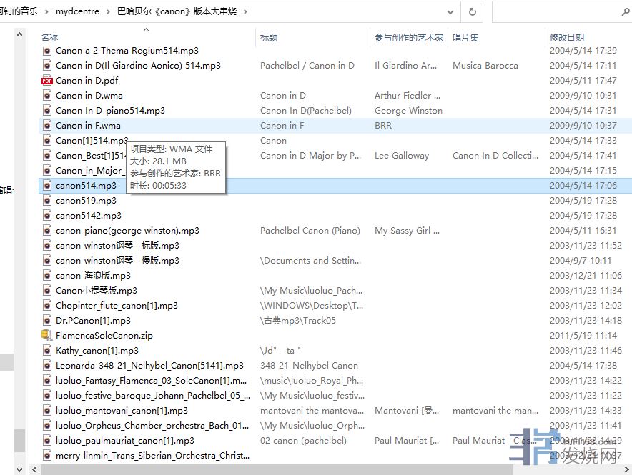
Task: Select luoluo_mantovani_canon[1].mp3 in the file list
Action: 122,411
